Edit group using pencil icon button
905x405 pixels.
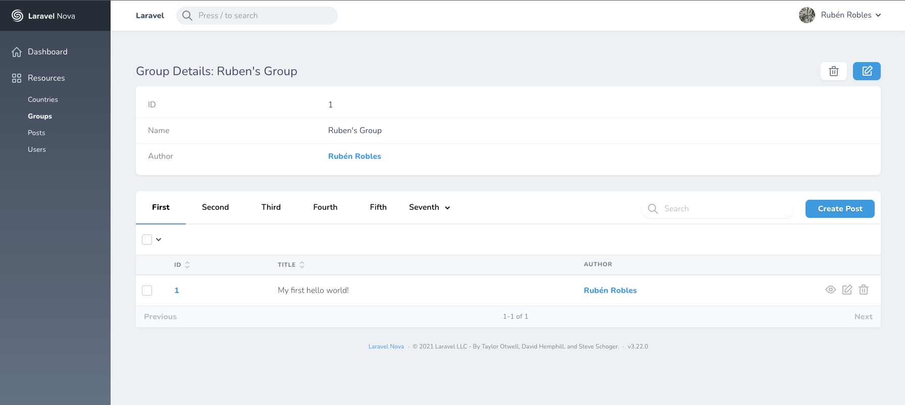tap(867, 71)
